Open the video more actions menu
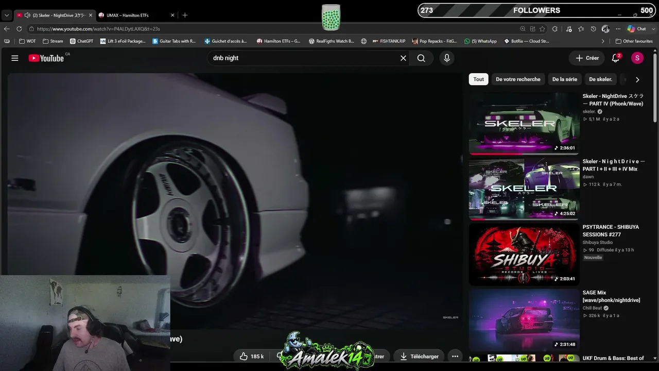This screenshot has height=371, width=659. point(455,356)
